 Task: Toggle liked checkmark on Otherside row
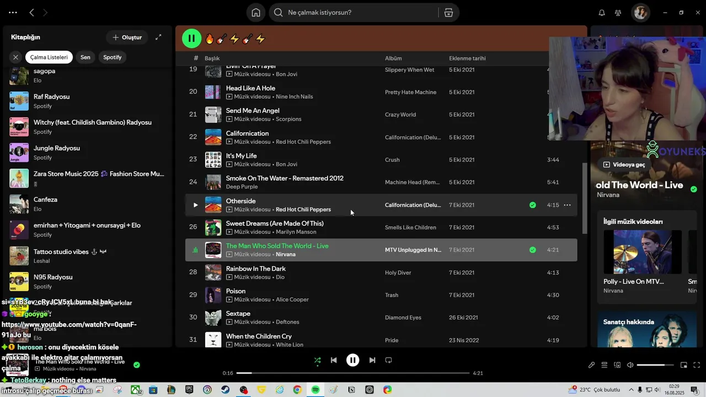[x=532, y=205]
